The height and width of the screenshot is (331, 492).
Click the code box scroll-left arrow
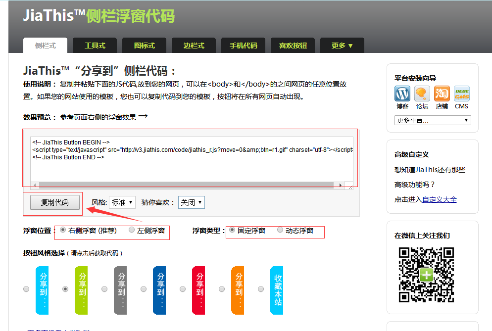pyautogui.click(x=35, y=185)
